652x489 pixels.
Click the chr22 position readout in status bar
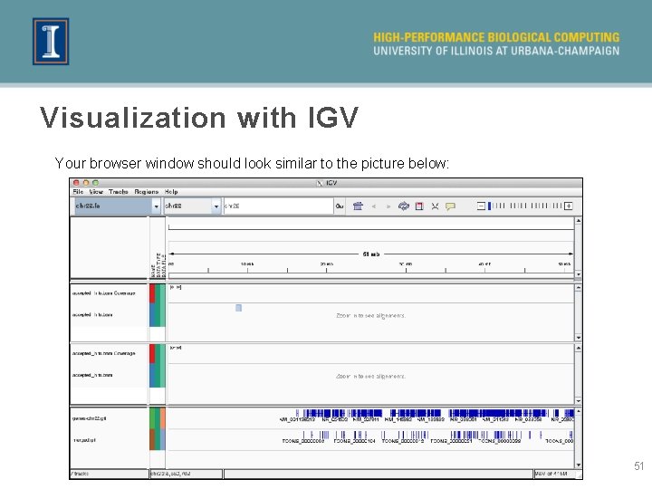pyautogui.click(x=170, y=474)
